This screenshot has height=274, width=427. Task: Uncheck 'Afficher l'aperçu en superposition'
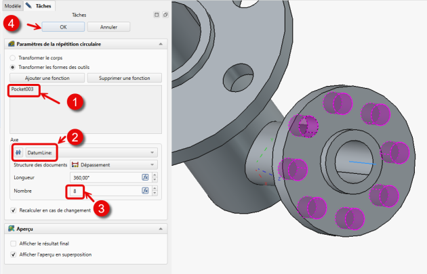(x=14, y=254)
